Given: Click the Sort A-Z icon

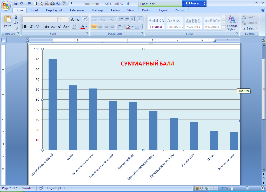Looking at the screenshot, I should click(133, 19).
